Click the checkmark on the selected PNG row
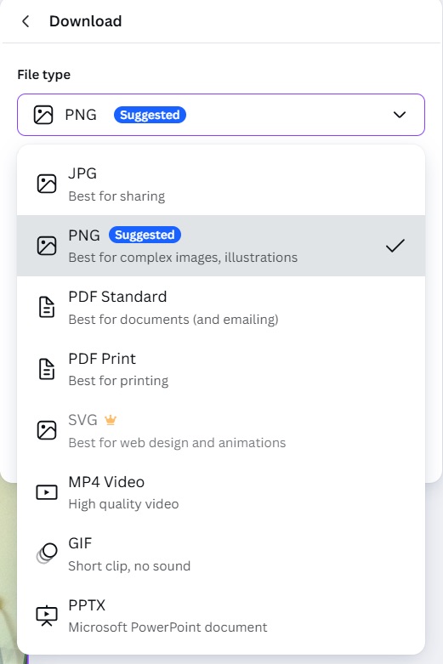This screenshot has width=443, height=664. click(x=395, y=246)
